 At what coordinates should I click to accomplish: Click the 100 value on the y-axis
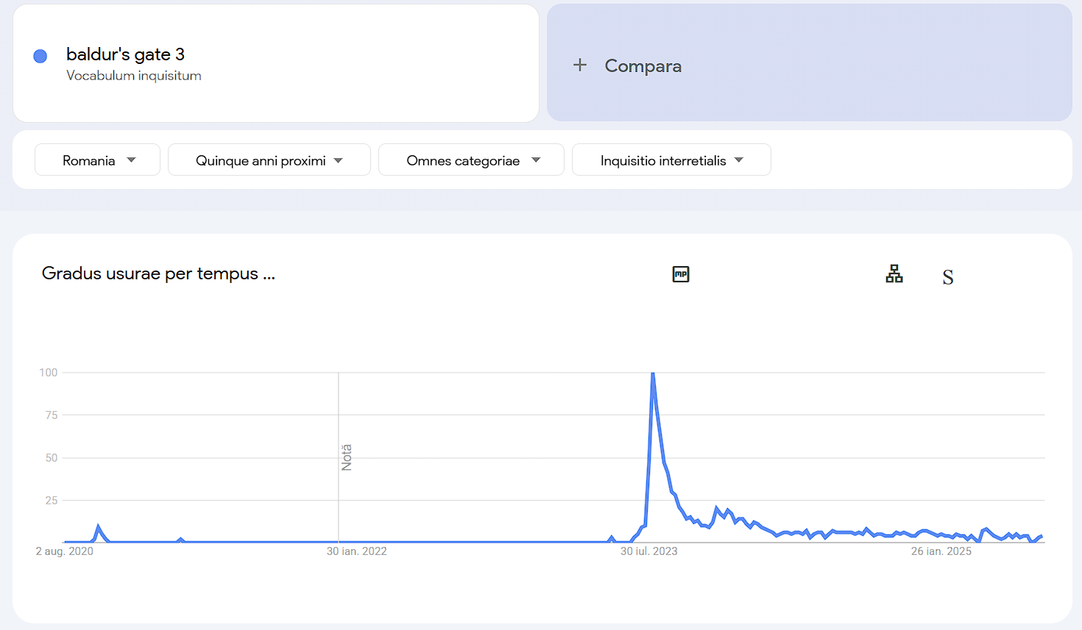pyautogui.click(x=48, y=373)
